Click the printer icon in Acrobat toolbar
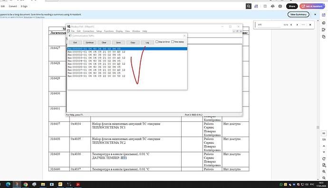The width and height of the screenshot is (328, 188). (x=280, y=6)
